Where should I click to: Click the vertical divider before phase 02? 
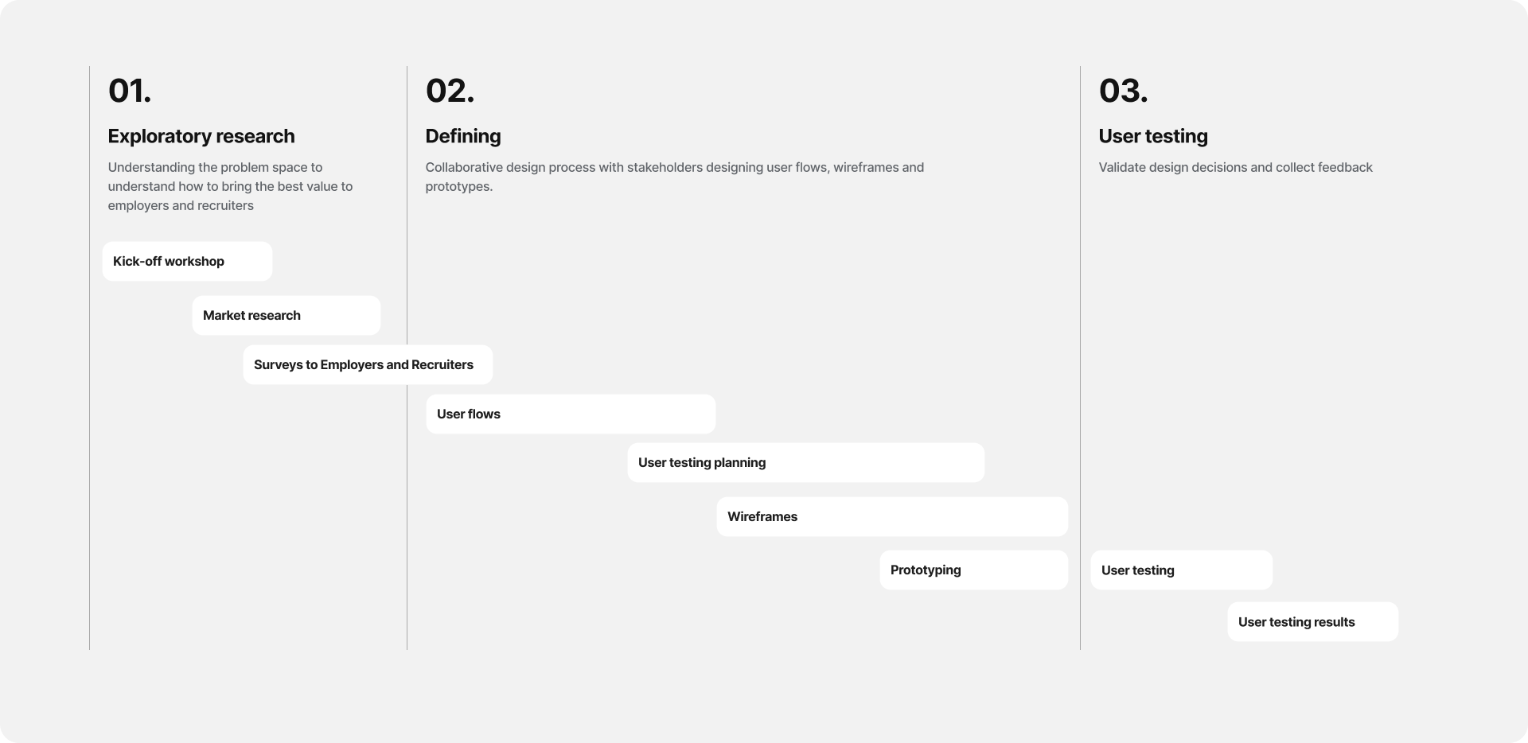pos(407,358)
